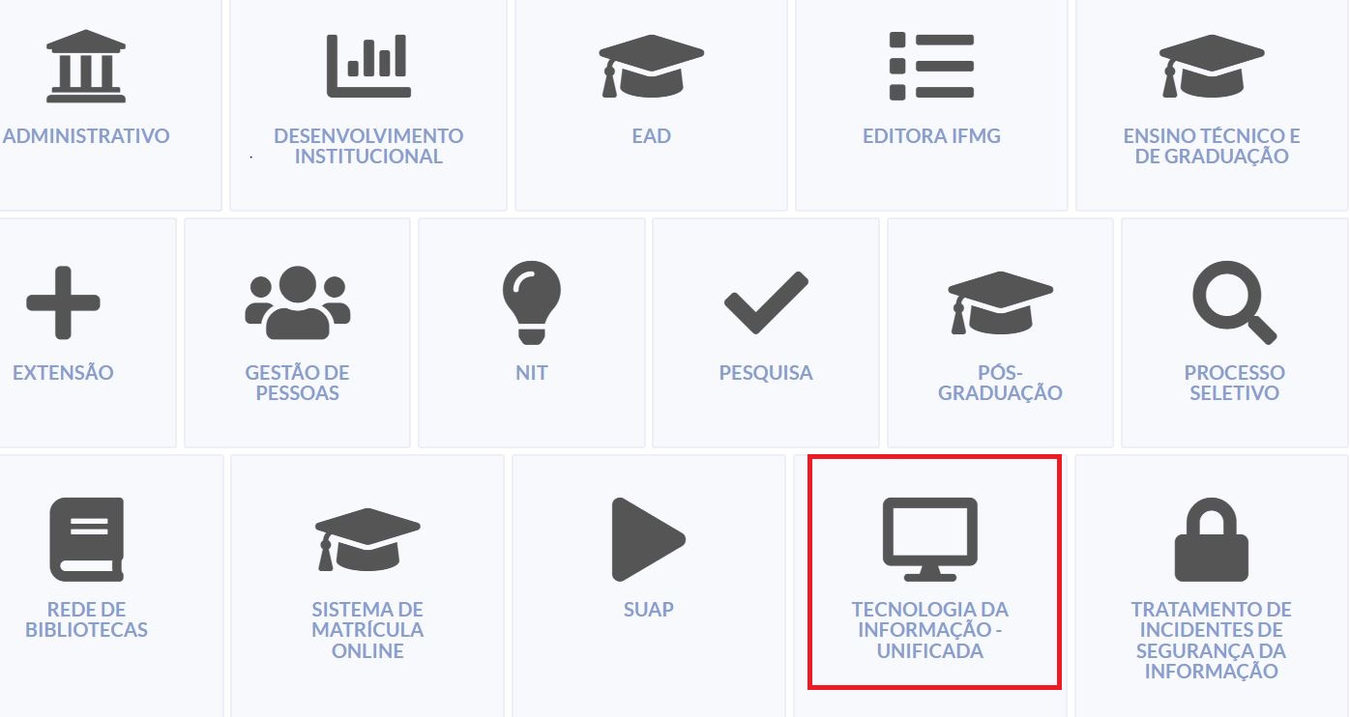Click the list icon above Editora IFMG

[x=931, y=66]
